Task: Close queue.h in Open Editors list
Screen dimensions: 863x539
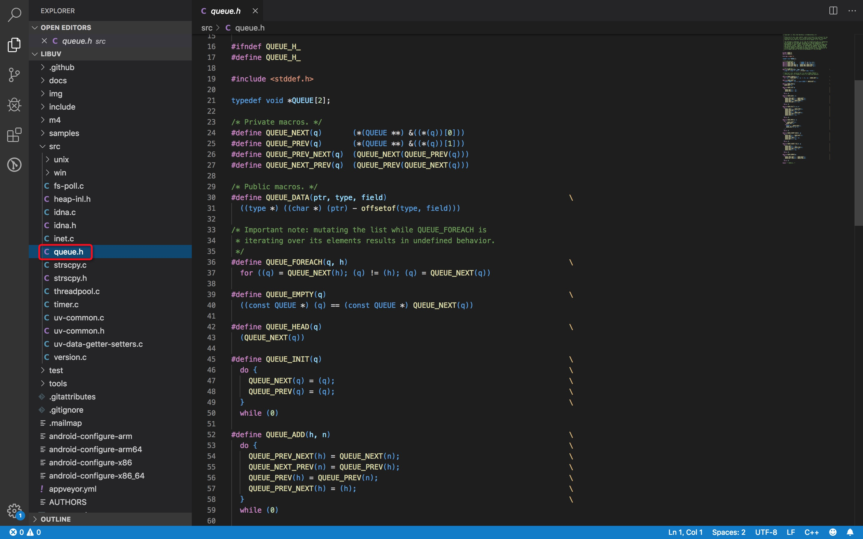Action: tap(44, 41)
